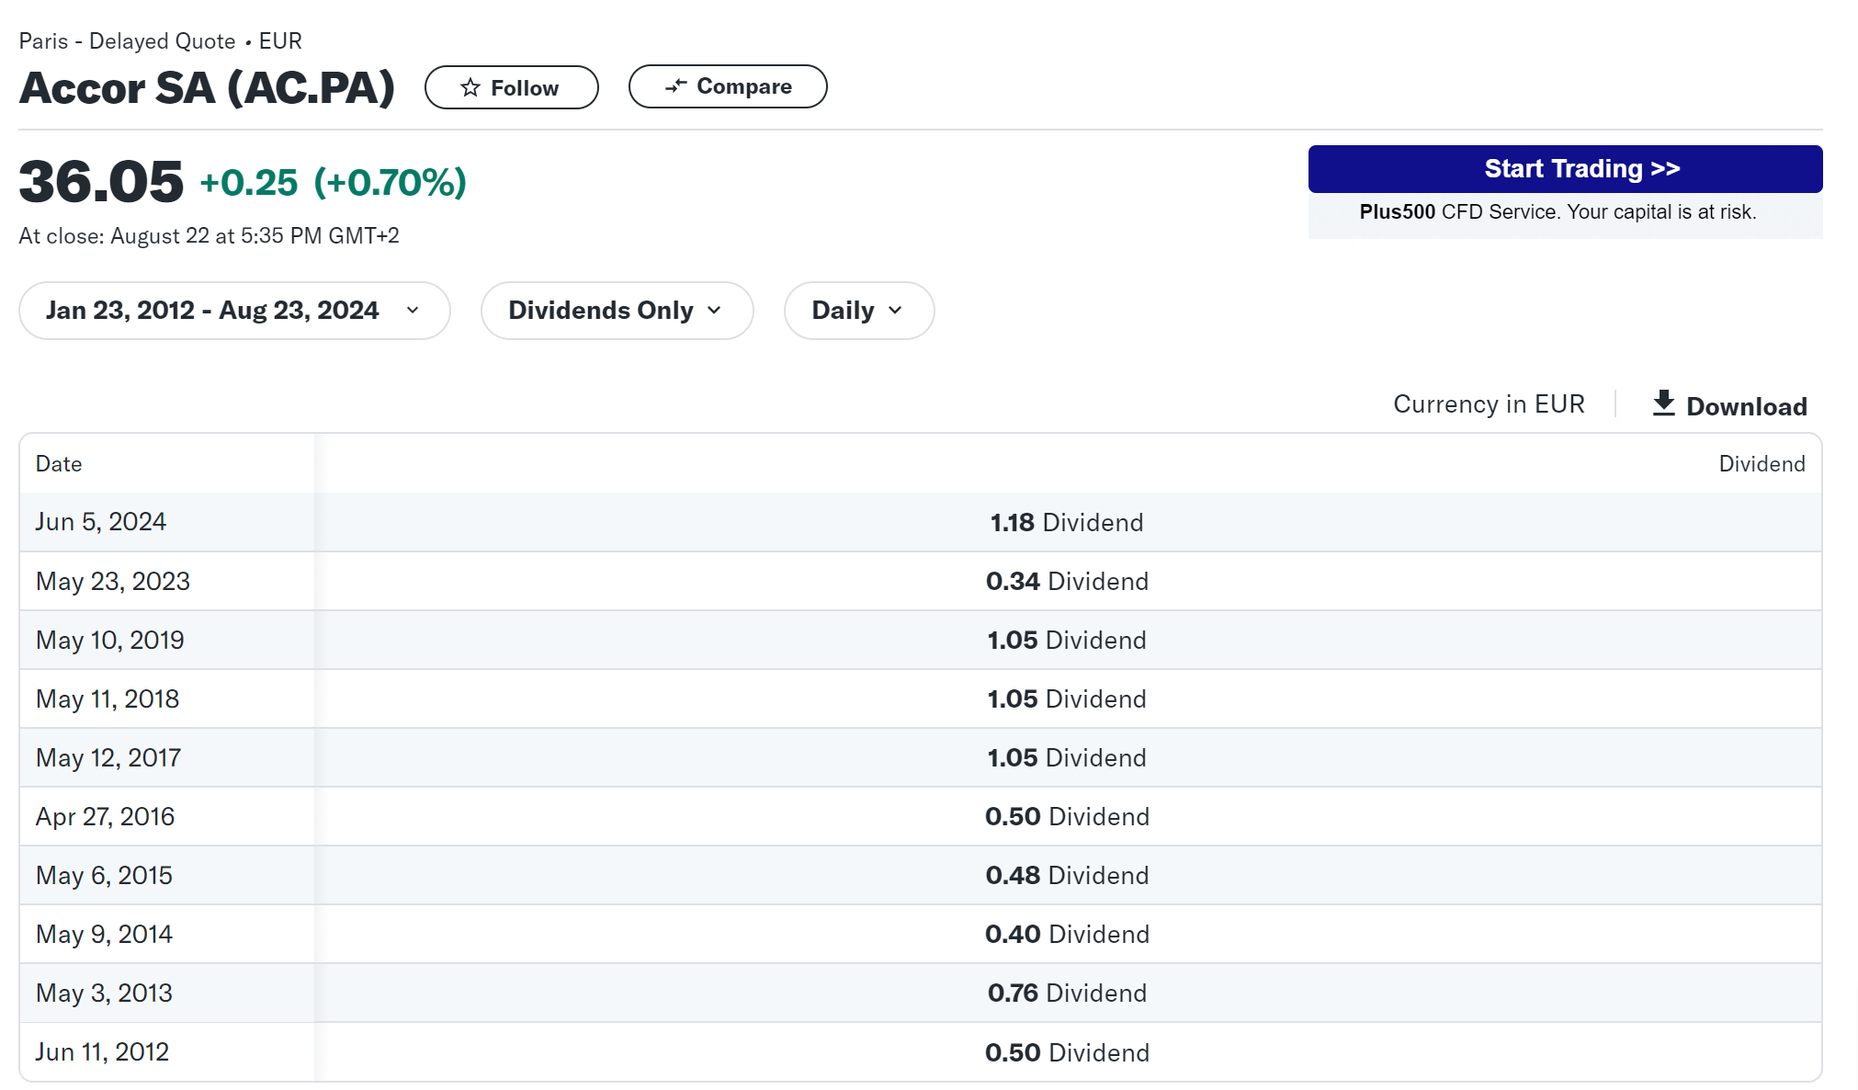Click the 0.34 Dividend value
Screen dimensions: 1858x1090
[x=1067, y=582]
